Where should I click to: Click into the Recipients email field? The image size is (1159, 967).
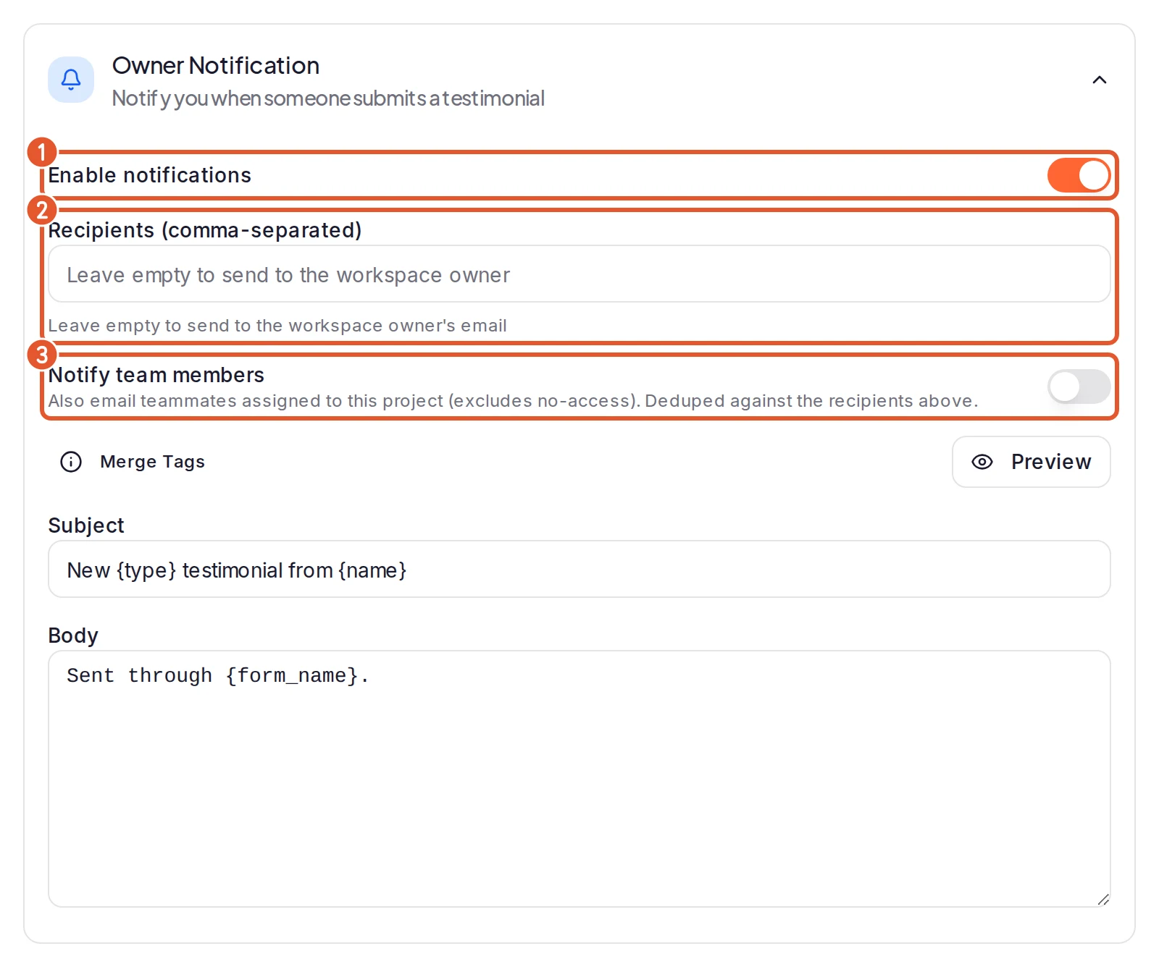coord(579,274)
